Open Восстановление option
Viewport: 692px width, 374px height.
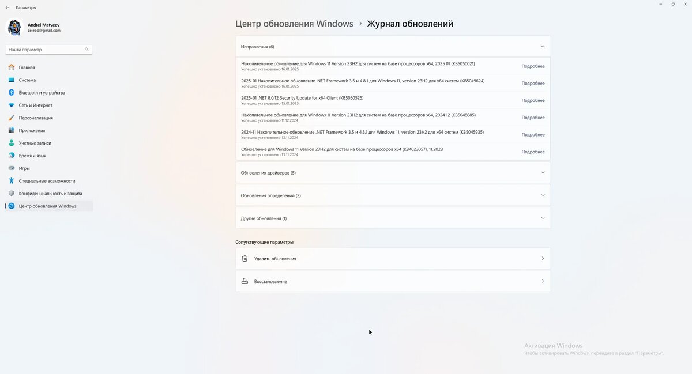[x=392, y=281]
